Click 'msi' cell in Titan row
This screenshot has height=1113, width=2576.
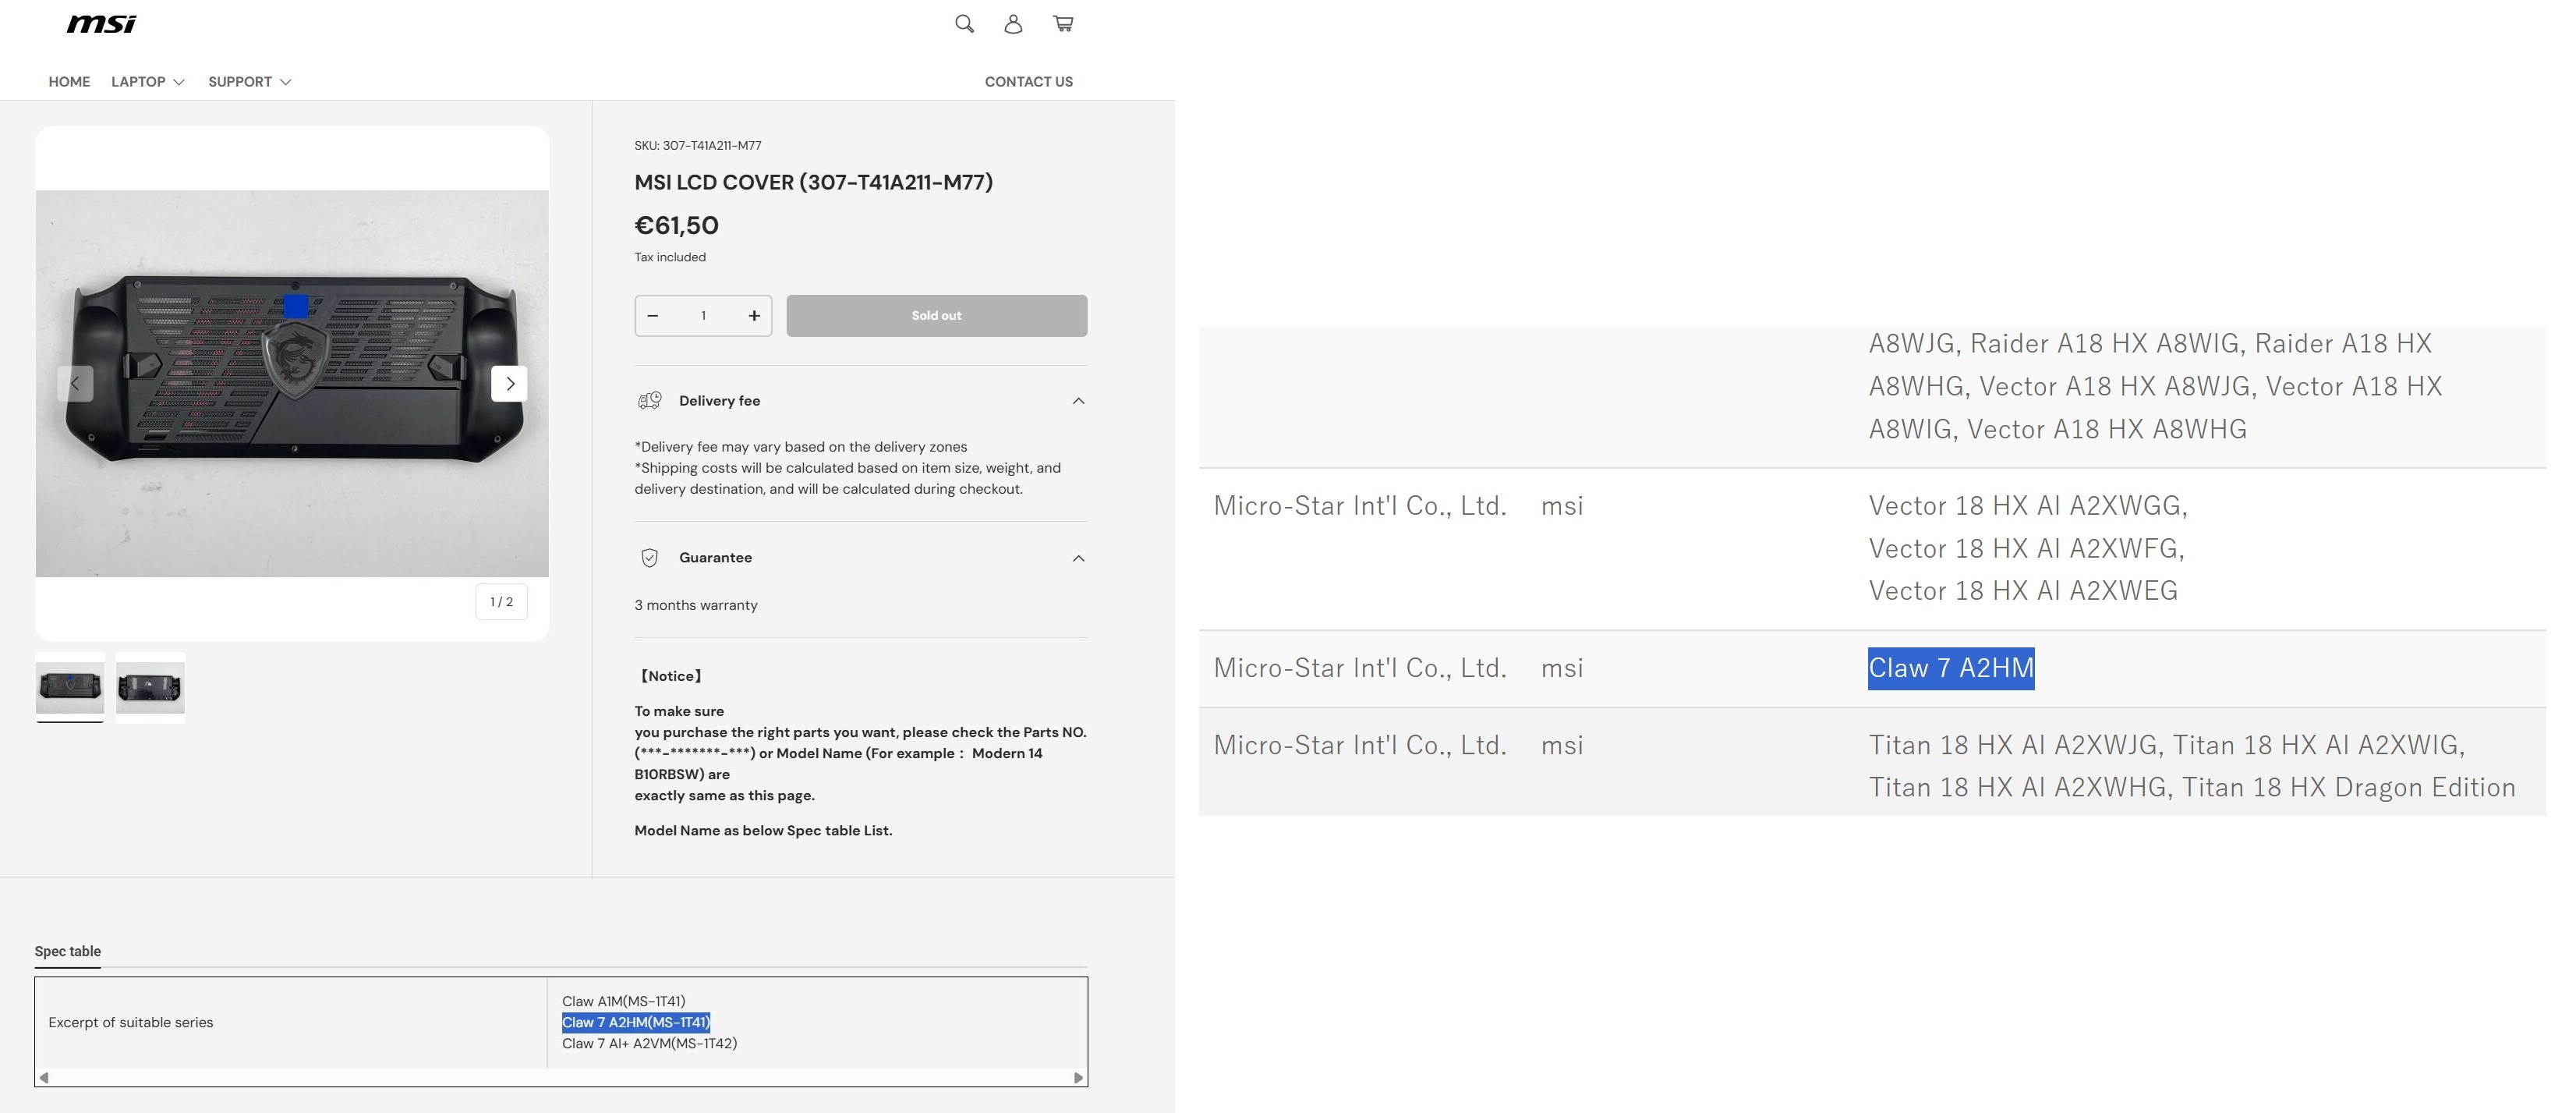[1562, 745]
